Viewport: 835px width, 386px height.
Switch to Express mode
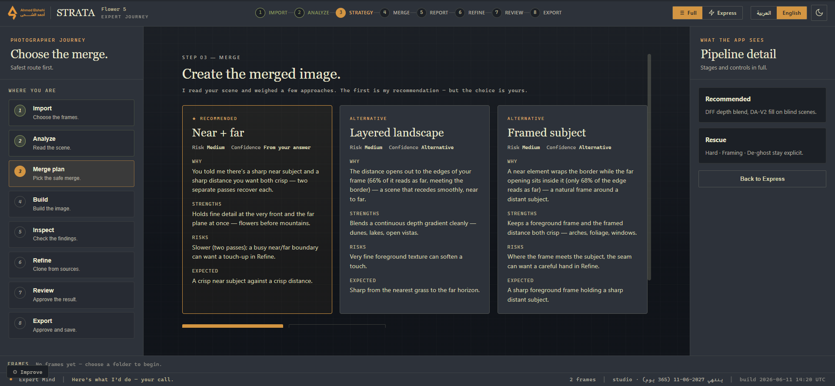(723, 13)
